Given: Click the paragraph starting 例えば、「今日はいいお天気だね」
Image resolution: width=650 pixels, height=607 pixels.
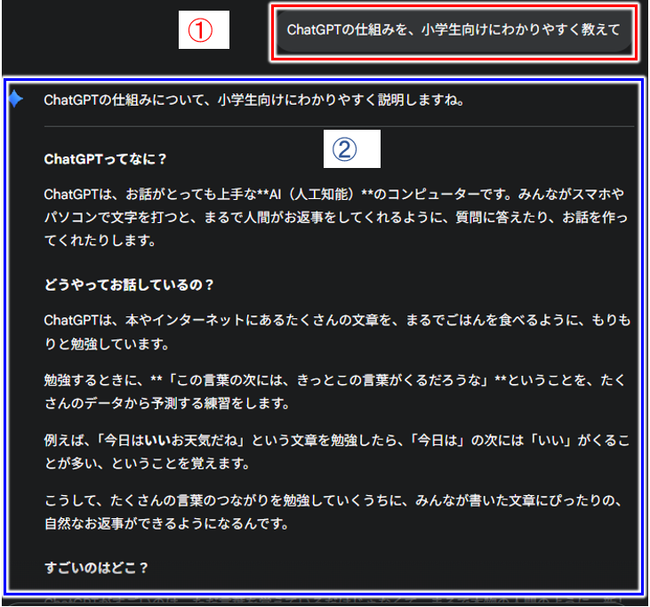Looking at the screenshot, I should 337,451.
